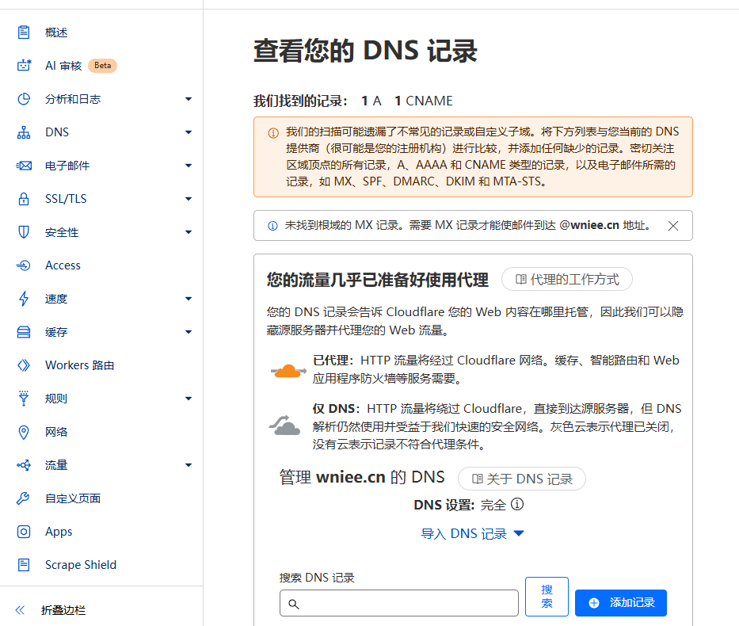Click the Workers 路由 diamond brackets icon
Image resolution: width=739 pixels, height=626 pixels.
24,365
